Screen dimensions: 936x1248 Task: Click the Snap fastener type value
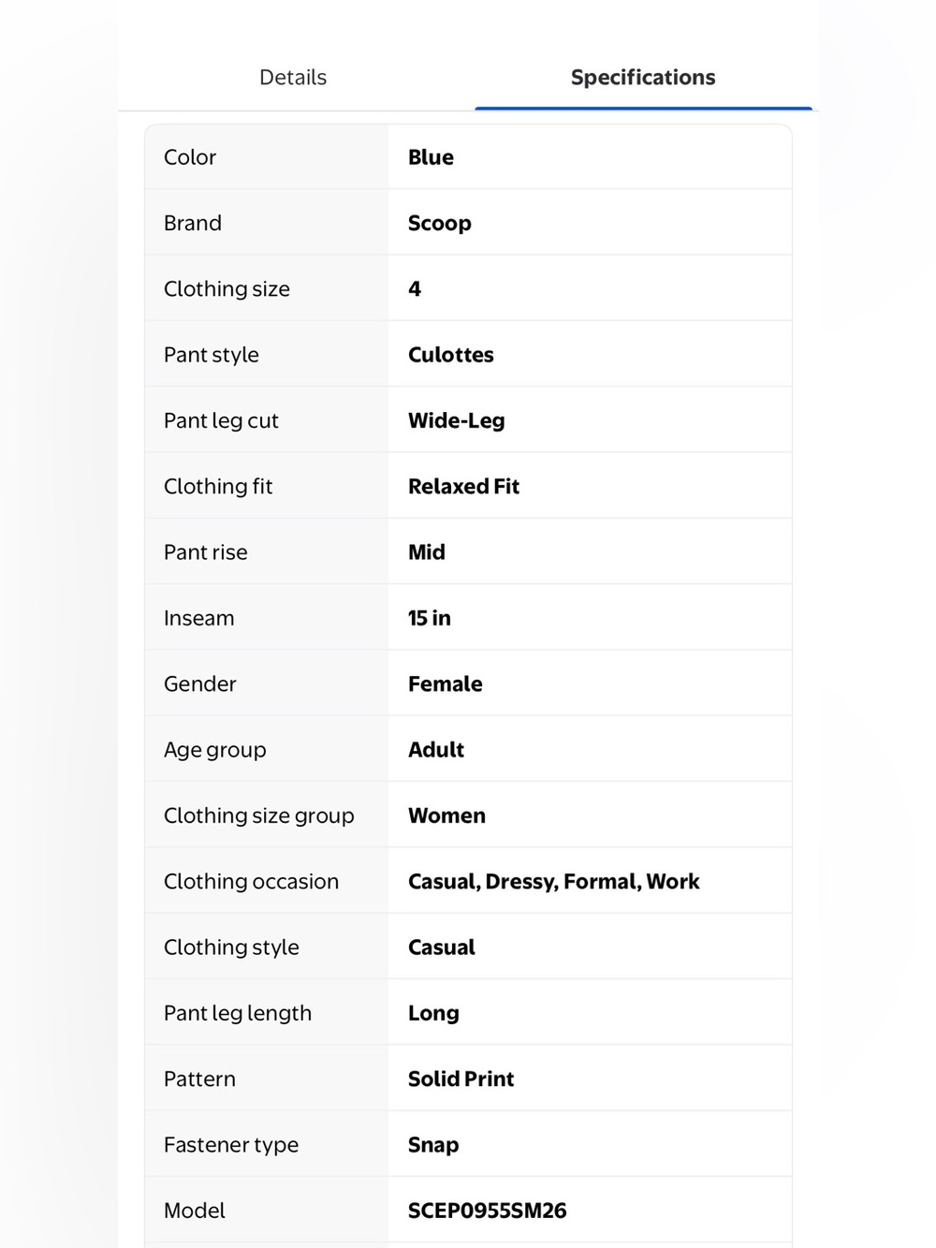click(433, 1145)
